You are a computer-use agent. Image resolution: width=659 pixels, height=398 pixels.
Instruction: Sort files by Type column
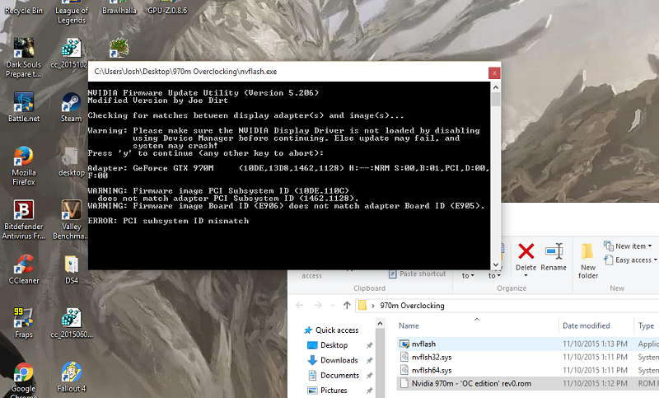tap(647, 325)
